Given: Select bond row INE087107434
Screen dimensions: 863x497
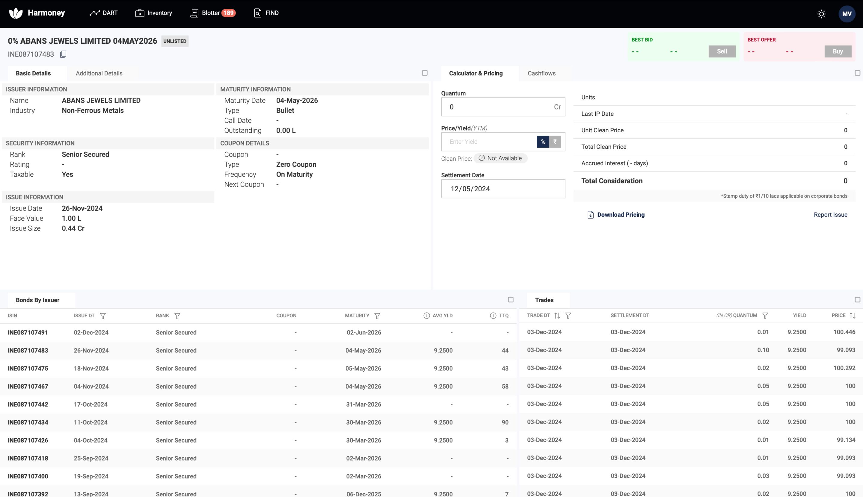Looking at the screenshot, I should [259, 422].
